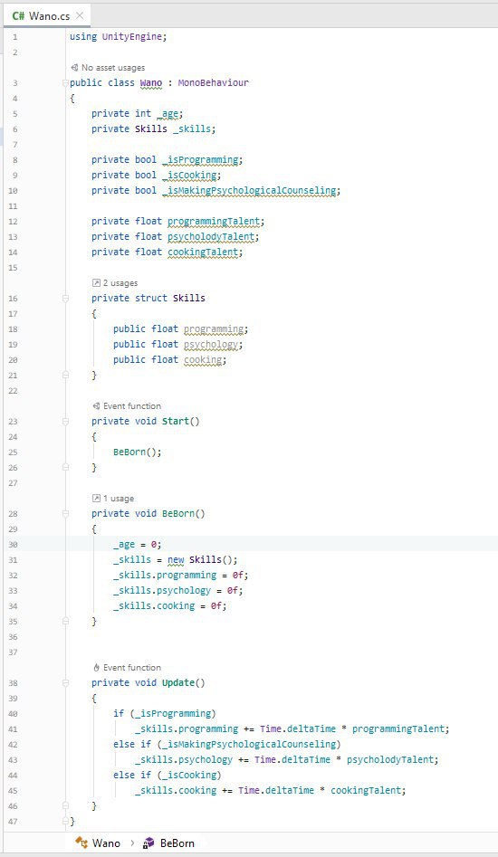The height and width of the screenshot is (857, 498).
Task: Click 'MonoBehaviour' base class name
Action: click(213, 83)
